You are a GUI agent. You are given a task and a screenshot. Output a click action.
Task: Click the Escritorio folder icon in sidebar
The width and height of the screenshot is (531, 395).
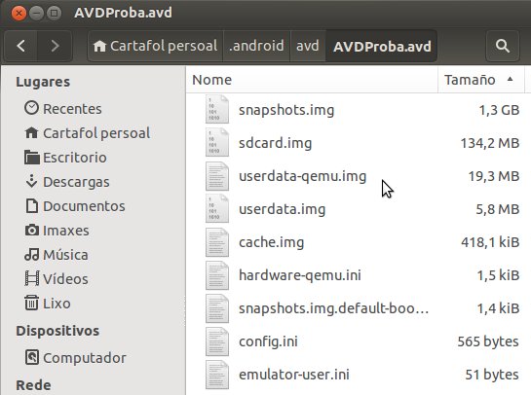click(32, 158)
